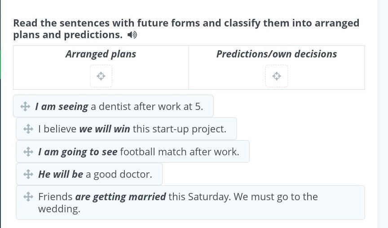Grab the drag handle of the good doctor sentence

(28, 174)
